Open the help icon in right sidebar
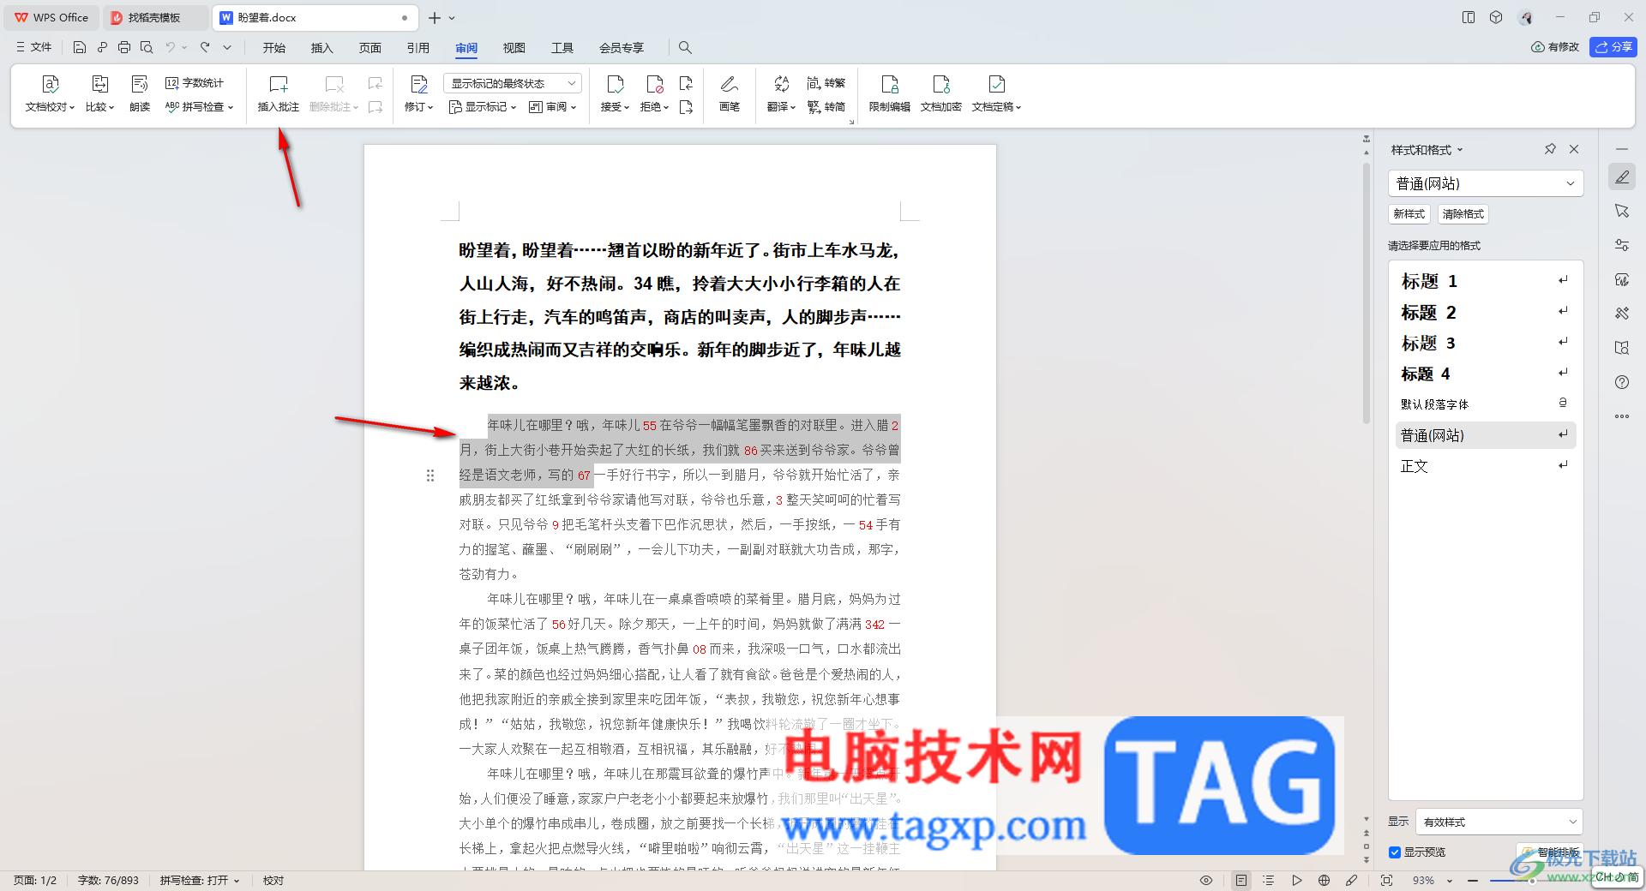Viewport: 1646px width, 891px height. pos(1622,382)
